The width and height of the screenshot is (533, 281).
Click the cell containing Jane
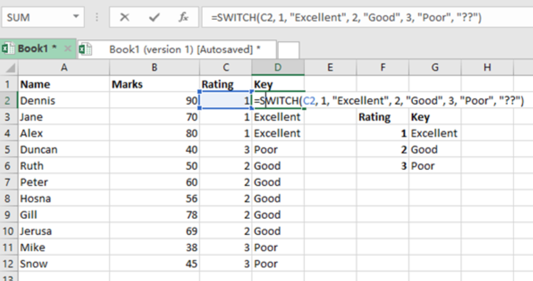[x=64, y=117]
